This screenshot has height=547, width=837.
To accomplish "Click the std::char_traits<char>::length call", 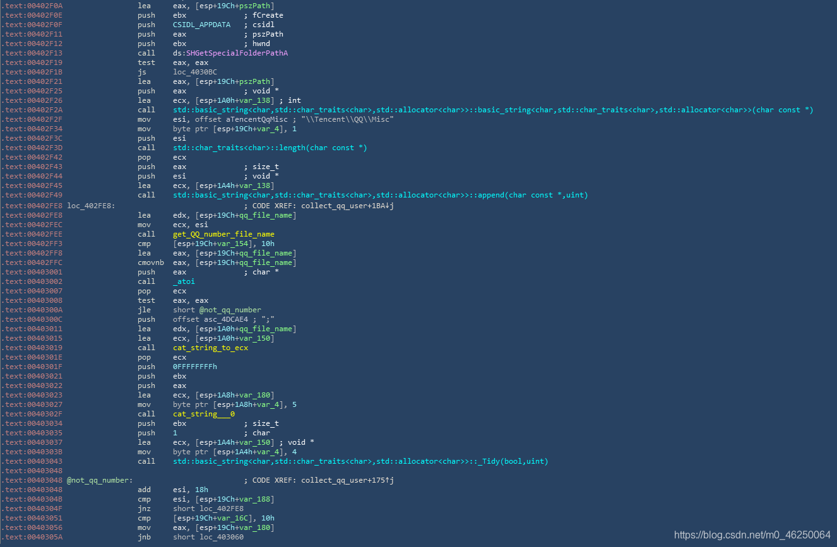I will click(x=270, y=148).
